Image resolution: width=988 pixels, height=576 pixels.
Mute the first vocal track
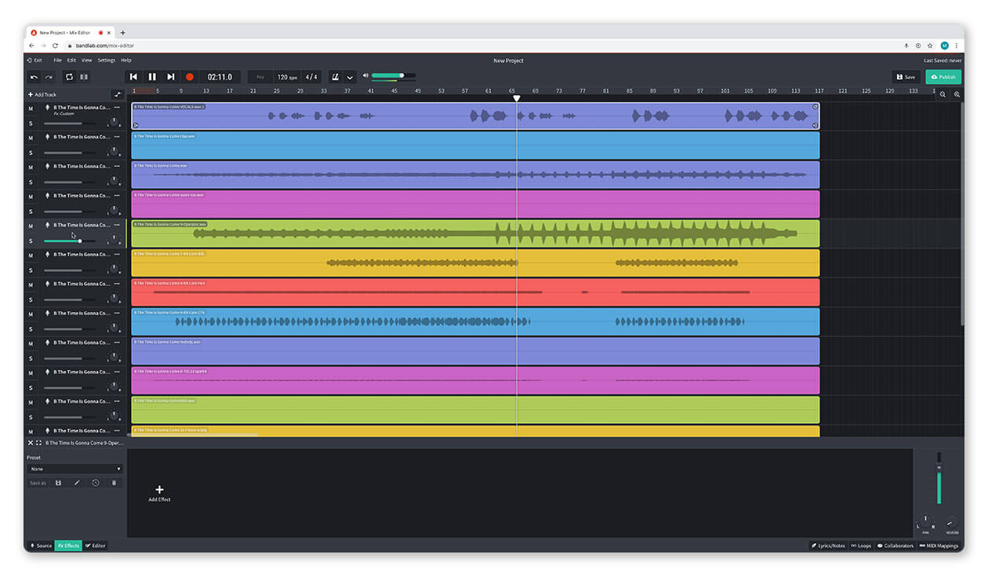click(31, 108)
